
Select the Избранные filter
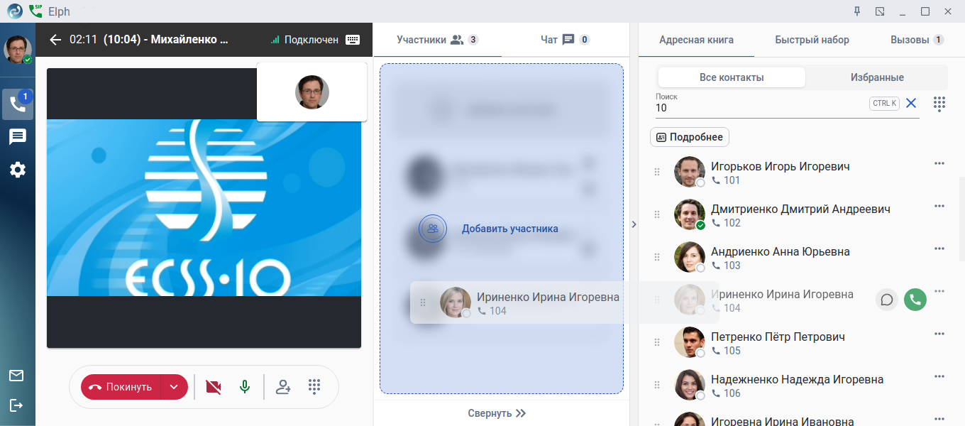click(877, 77)
